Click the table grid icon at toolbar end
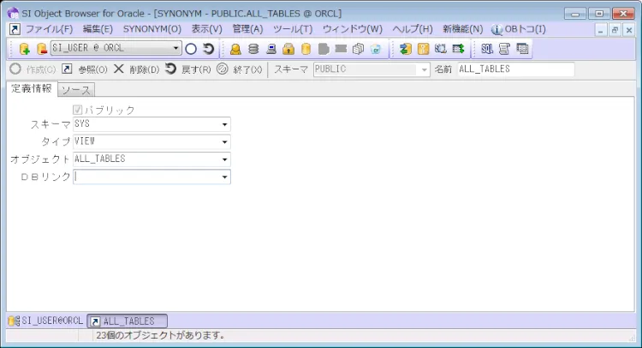Screen dimensions: 642x348 click(522, 49)
